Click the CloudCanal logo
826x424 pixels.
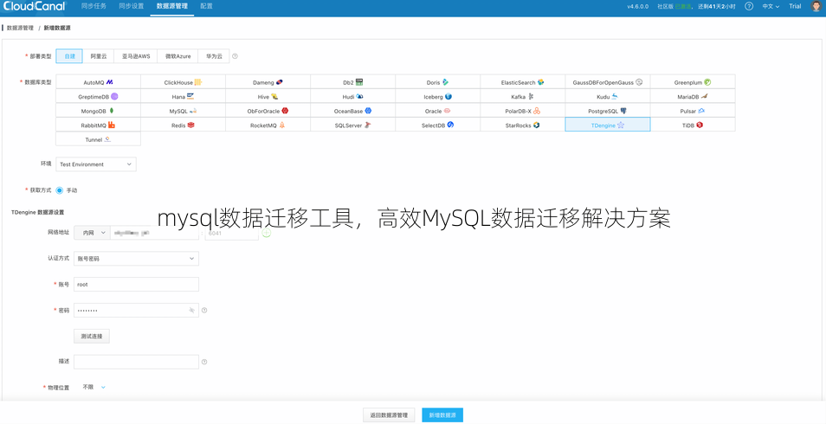point(35,6)
